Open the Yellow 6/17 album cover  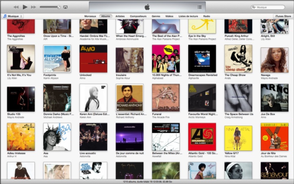point(238,138)
